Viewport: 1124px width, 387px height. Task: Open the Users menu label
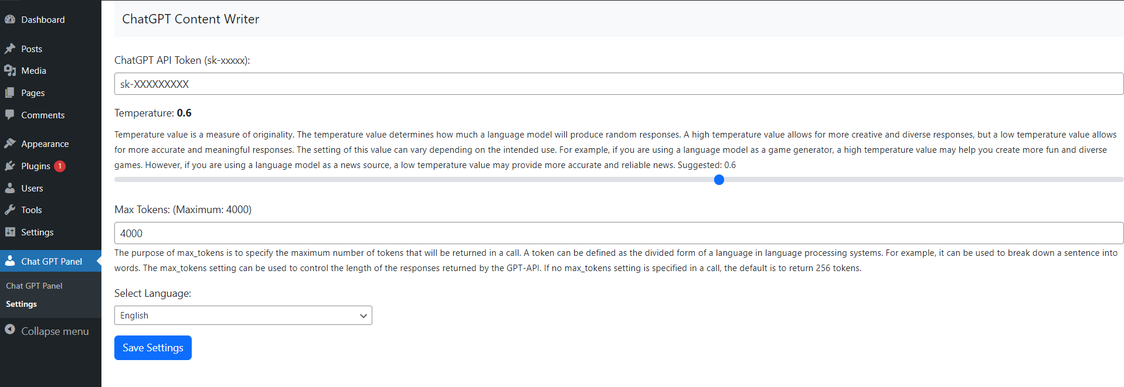coord(32,188)
